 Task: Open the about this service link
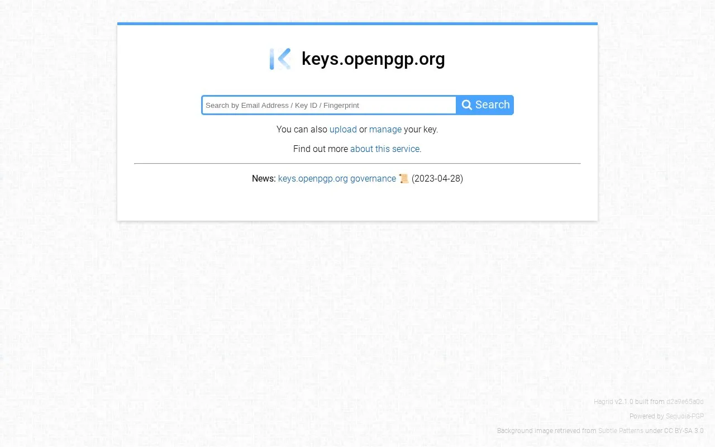pos(385,149)
